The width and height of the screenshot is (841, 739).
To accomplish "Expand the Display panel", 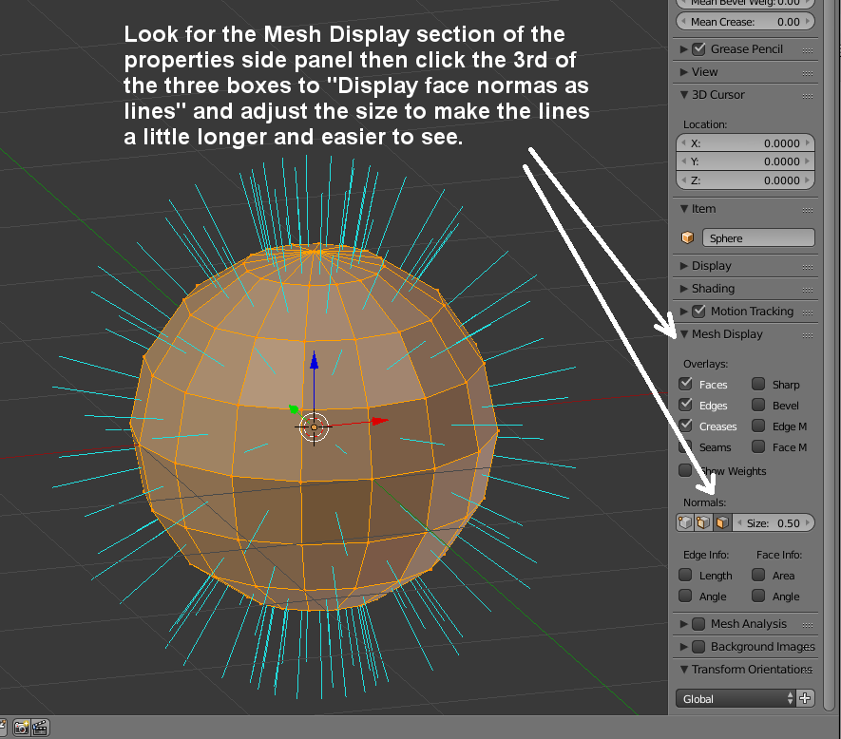I will (684, 266).
